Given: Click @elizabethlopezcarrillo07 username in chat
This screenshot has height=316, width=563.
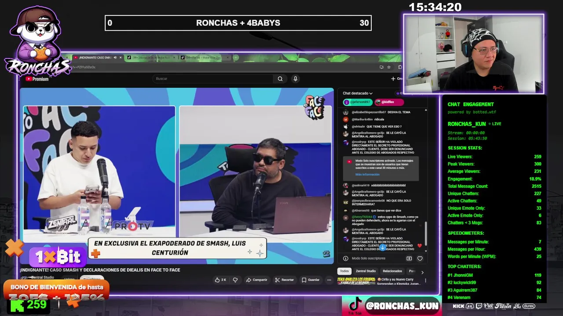Looking at the screenshot, I should coord(369,112).
